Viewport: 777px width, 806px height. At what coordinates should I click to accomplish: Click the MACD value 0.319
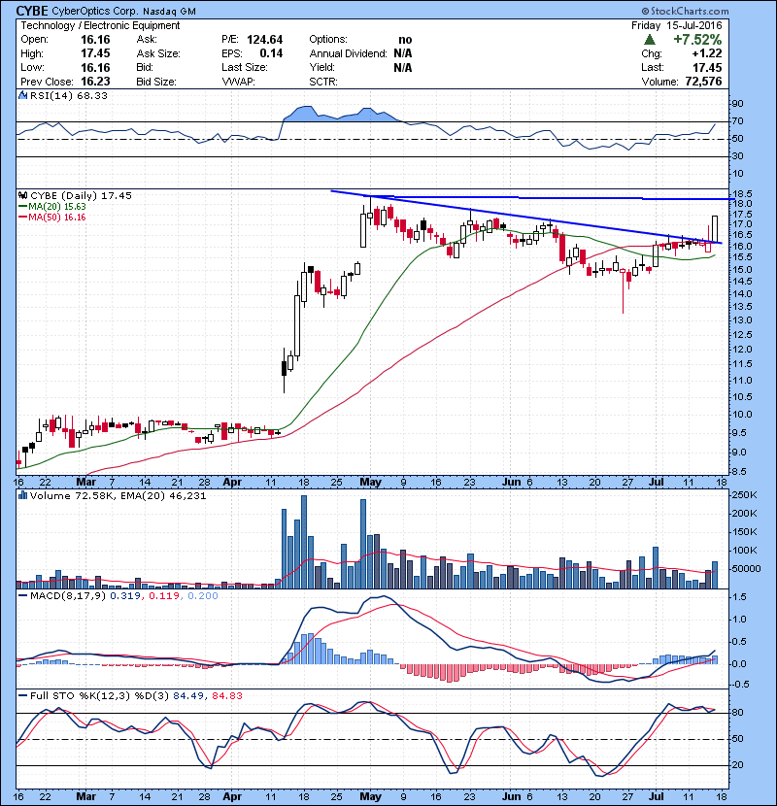tap(125, 596)
